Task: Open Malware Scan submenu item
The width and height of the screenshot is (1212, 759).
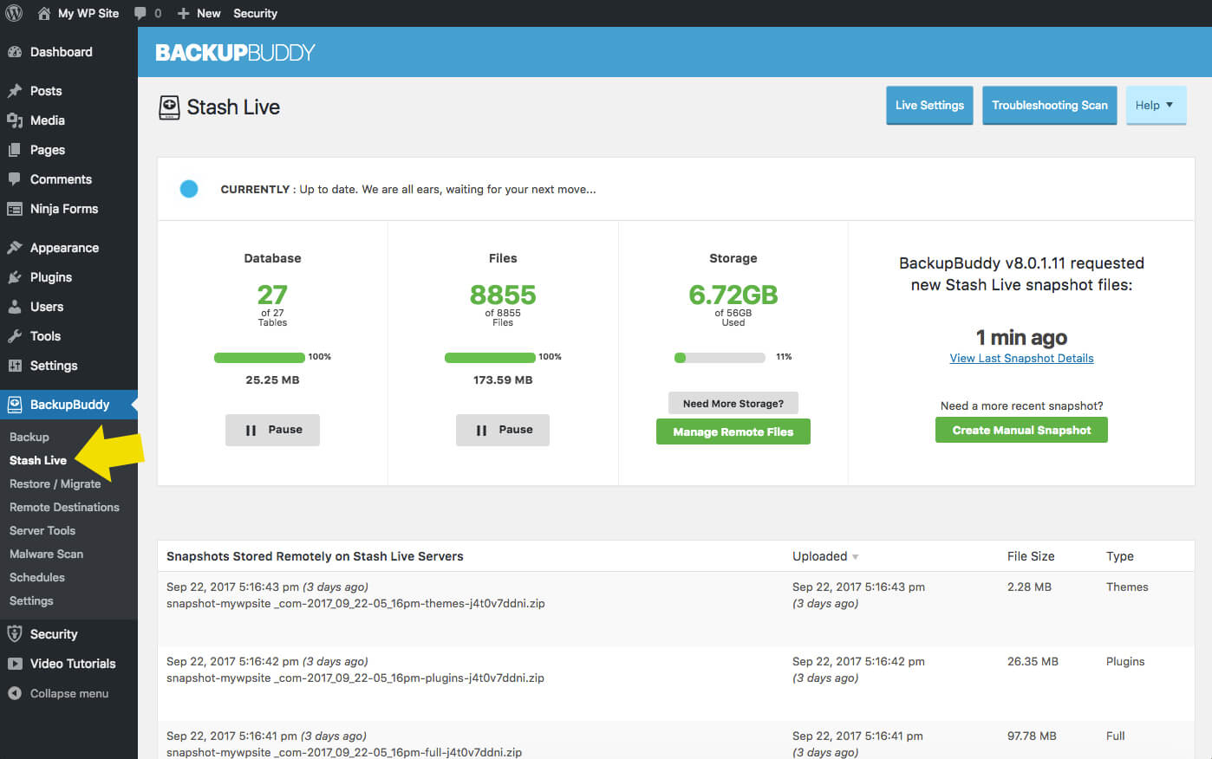Action: click(x=47, y=554)
